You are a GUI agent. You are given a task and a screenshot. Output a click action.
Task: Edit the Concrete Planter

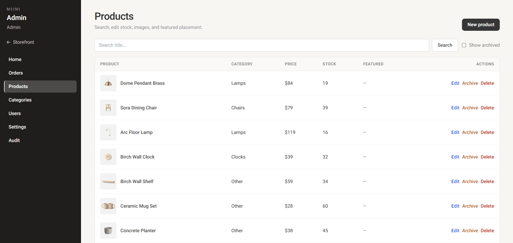click(455, 231)
